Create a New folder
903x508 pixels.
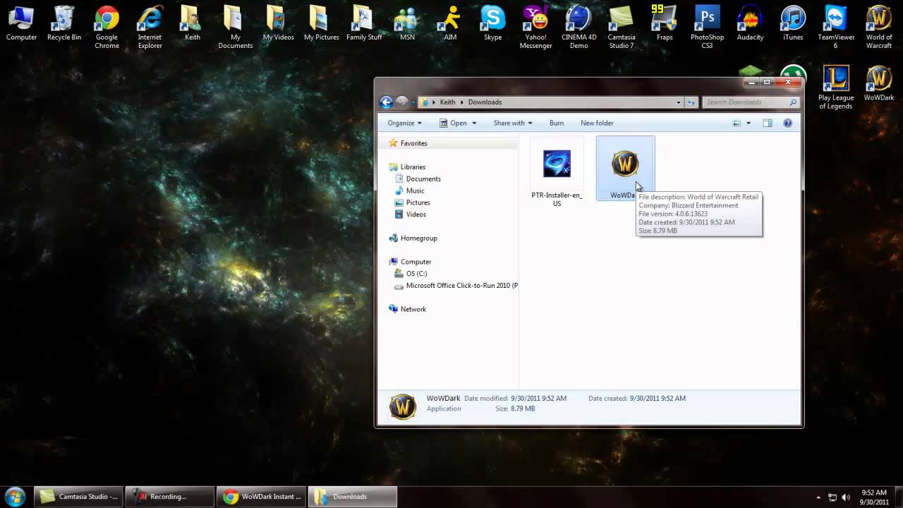[597, 123]
